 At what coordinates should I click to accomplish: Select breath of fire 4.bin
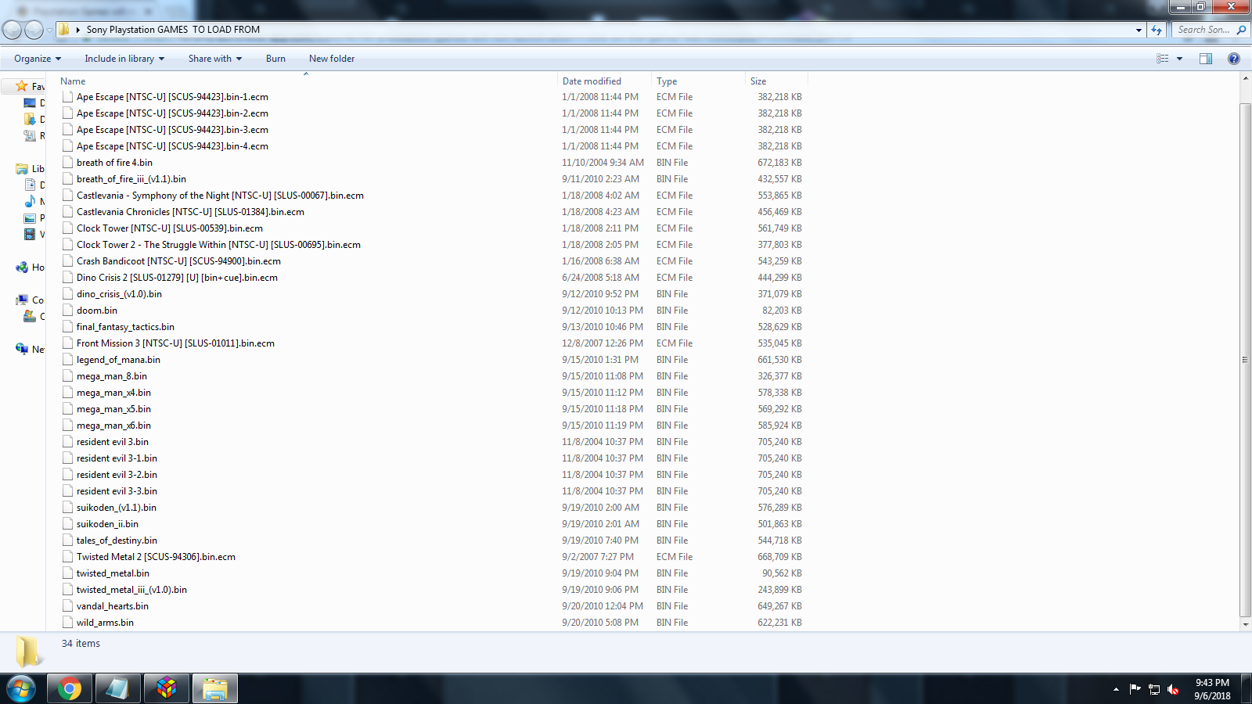tap(114, 163)
